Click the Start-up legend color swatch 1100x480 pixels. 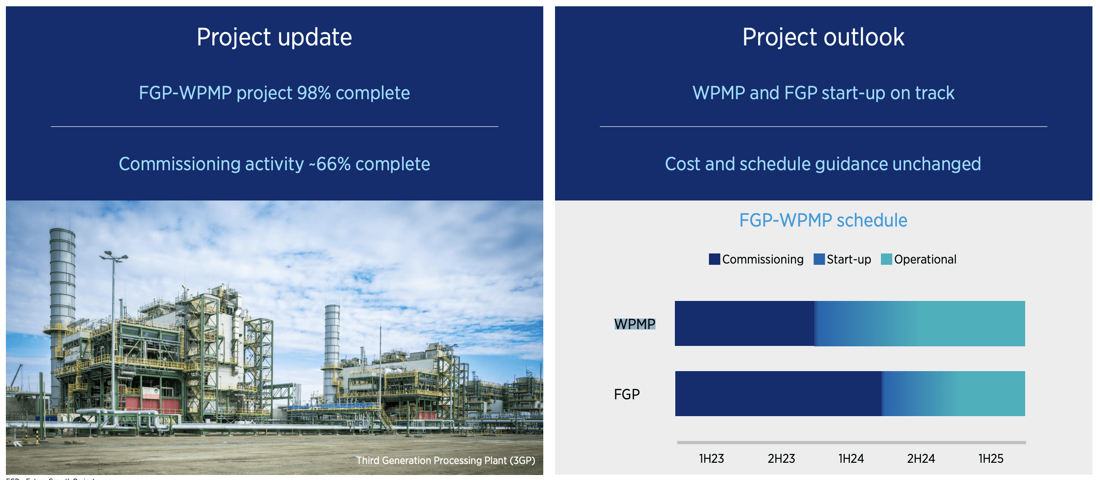pyautogui.click(x=819, y=259)
